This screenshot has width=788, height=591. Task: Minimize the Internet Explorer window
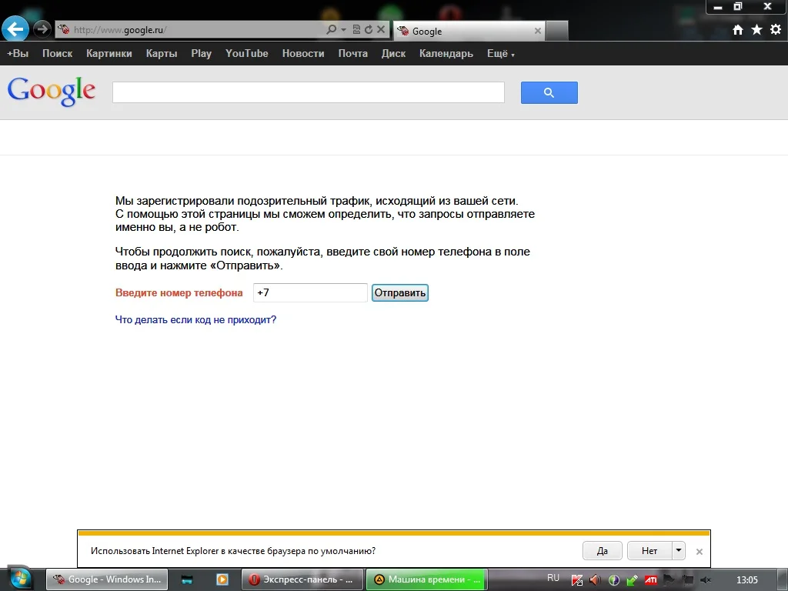coord(718,7)
